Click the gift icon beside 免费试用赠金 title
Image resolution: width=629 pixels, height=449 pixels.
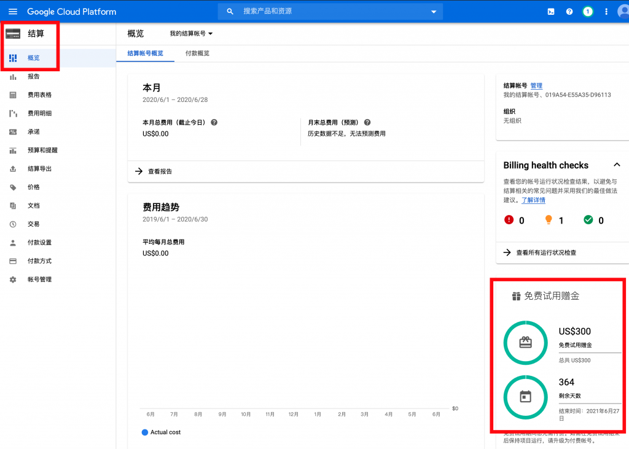516,296
